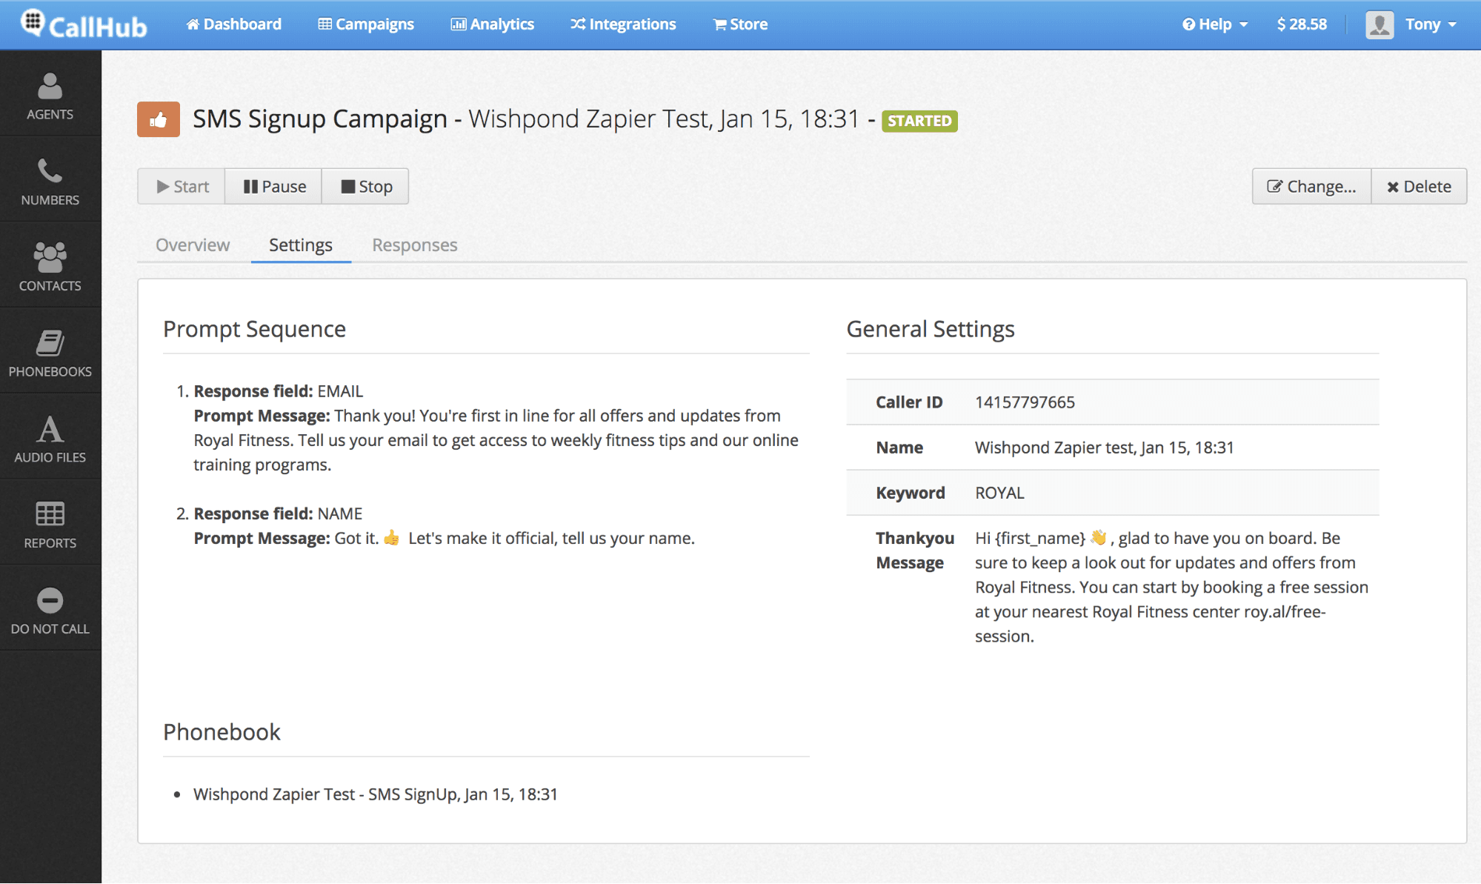Open the Agents sidebar section

pyautogui.click(x=50, y=96)
